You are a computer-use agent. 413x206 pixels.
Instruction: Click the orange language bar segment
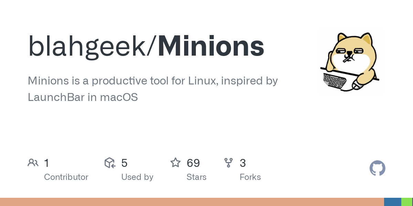click(x=192, y=202)
